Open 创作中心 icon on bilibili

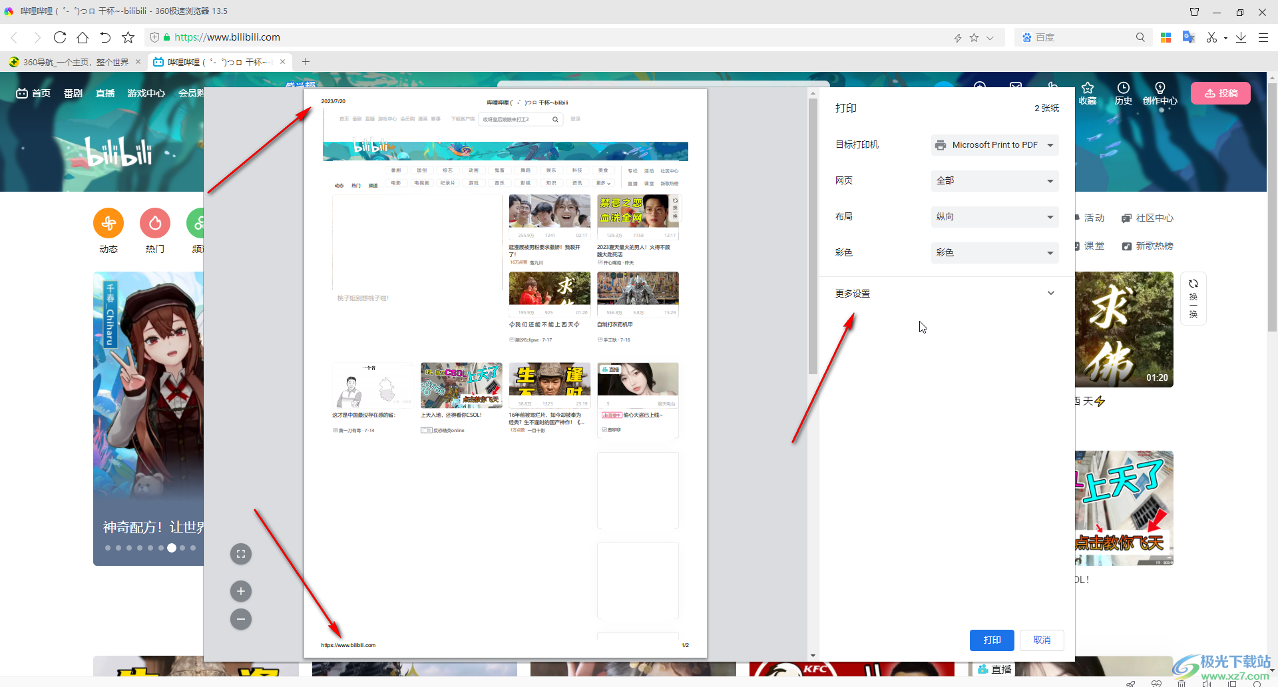tap(1160, 93)
